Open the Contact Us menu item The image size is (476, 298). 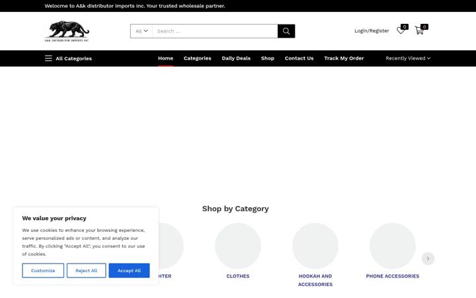click(x=299, y=58)
